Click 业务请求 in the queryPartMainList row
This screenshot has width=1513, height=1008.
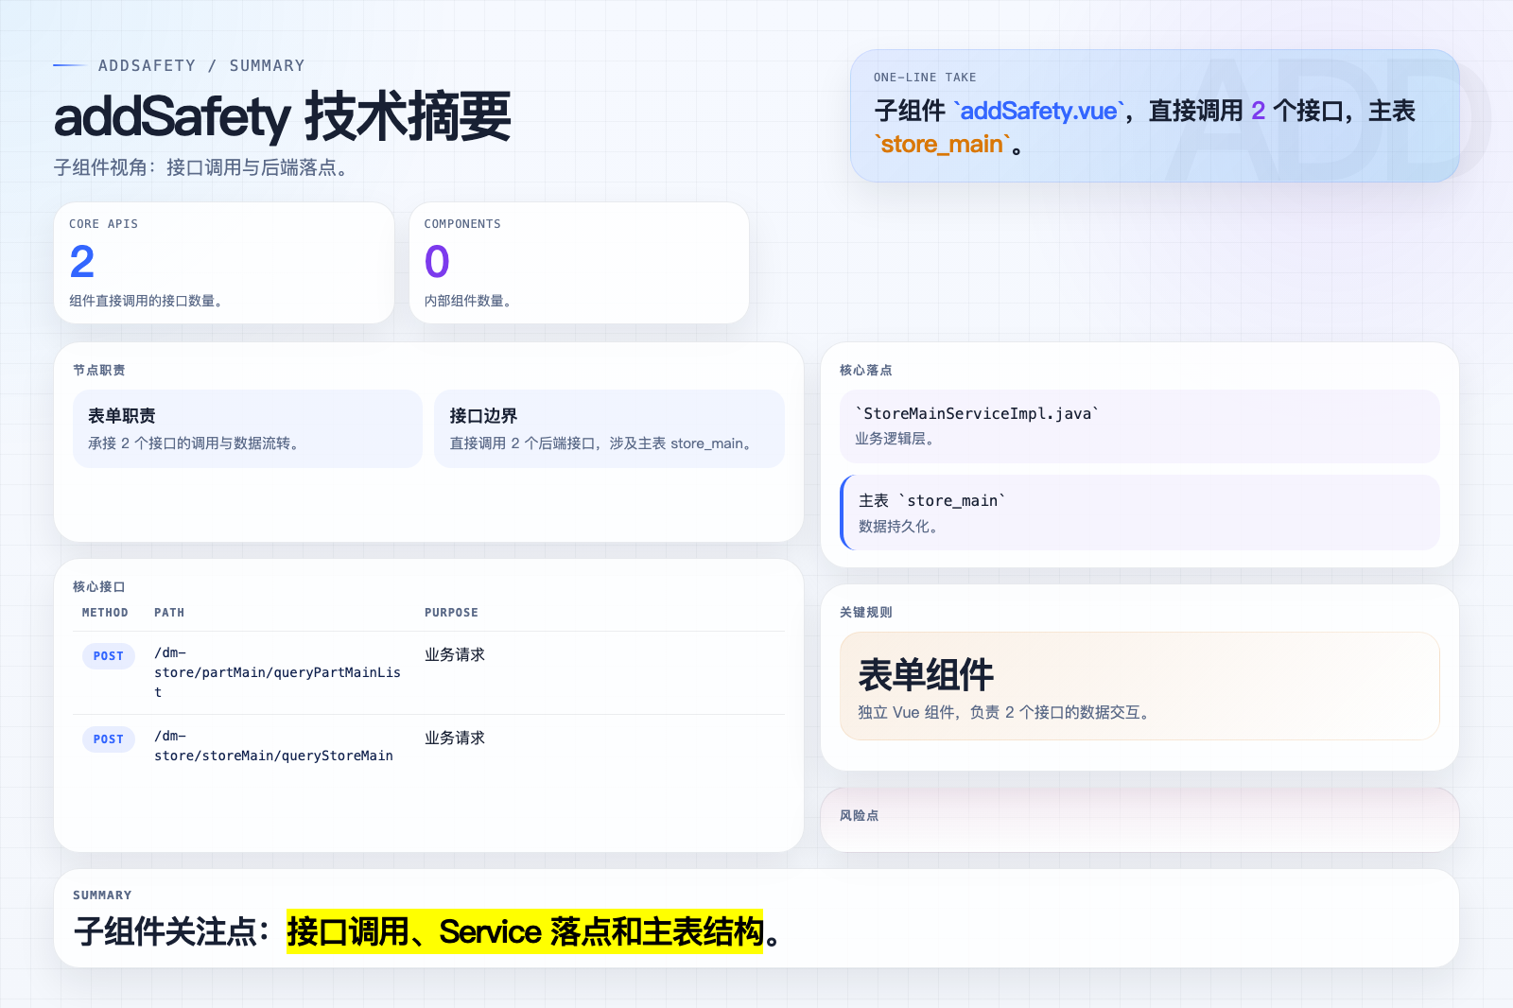pyautogui.click(x=455, y=654)
